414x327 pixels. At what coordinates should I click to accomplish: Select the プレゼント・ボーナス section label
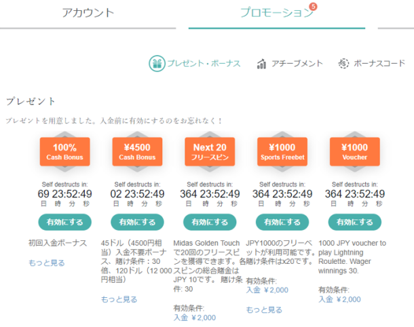(204, 63)
